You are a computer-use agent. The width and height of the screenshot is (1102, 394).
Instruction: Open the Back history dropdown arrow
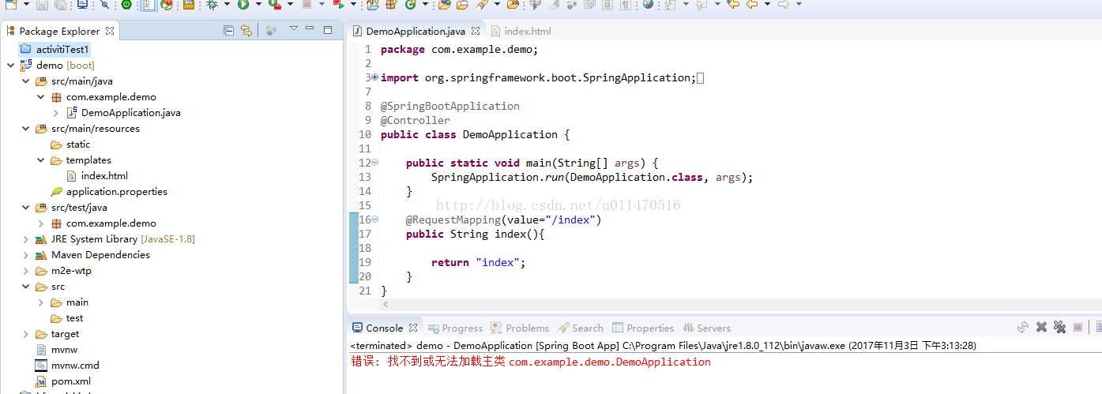pos(767,5)
